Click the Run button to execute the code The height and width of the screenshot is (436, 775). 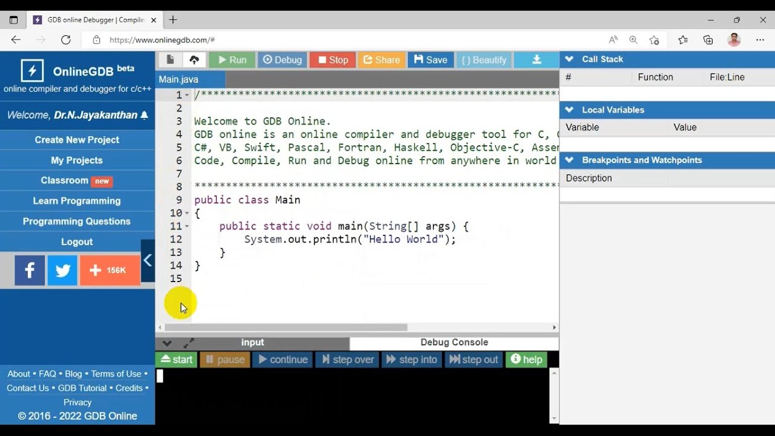point(231,59)
